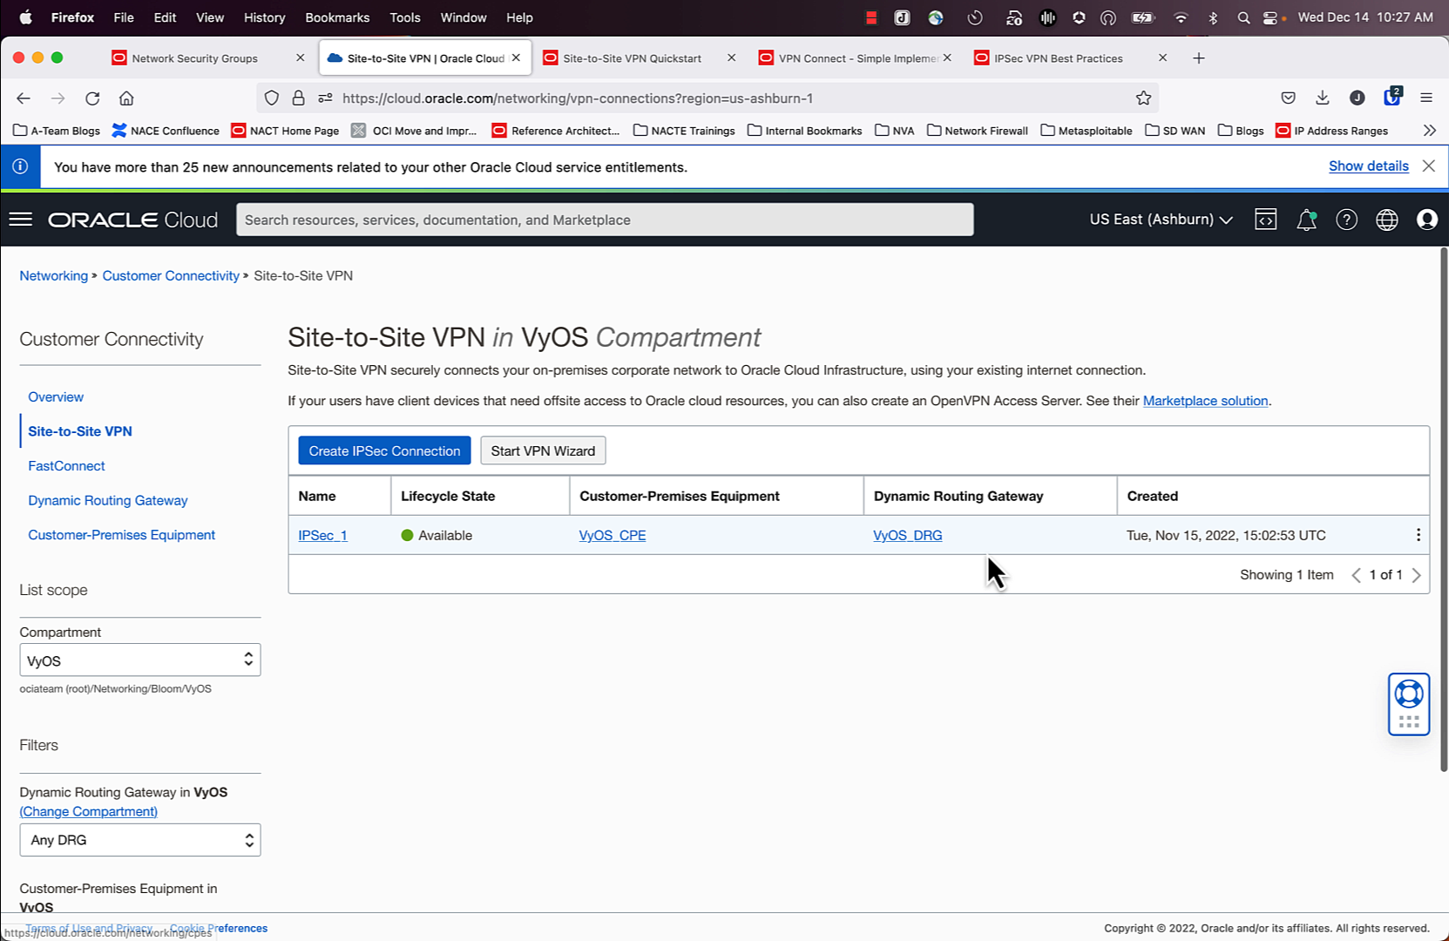Open the Oracle Cloud navigation hamburger menu
The height and width of the screenshot is (941, 1449).
click(x=21, y=220)
